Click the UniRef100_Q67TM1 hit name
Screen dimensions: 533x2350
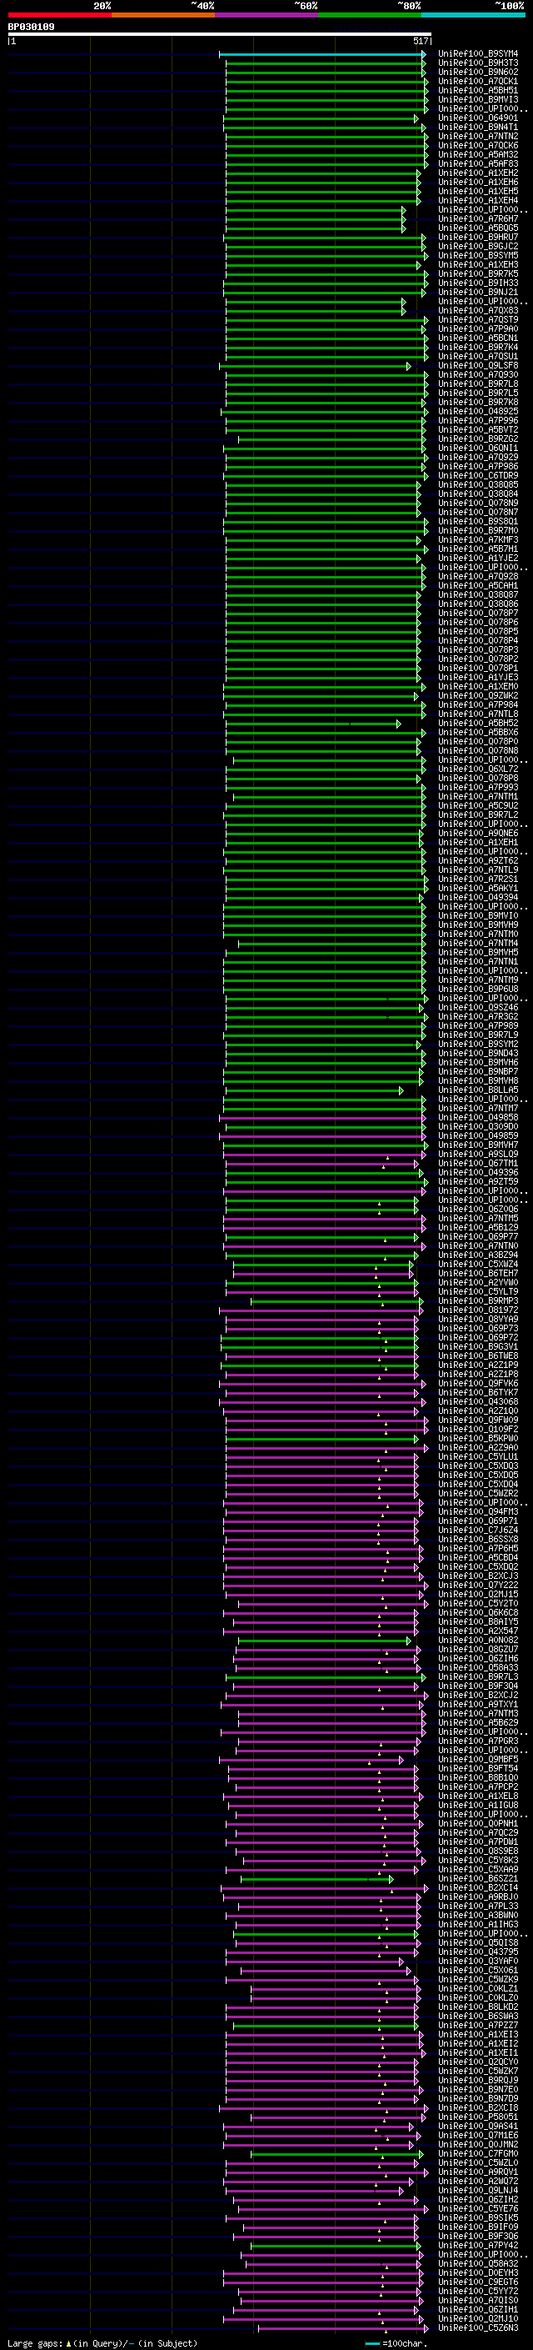tap(478, 1164)
